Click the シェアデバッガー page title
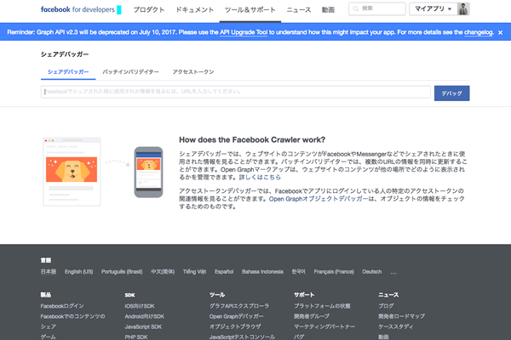Viewport: 511px width, 340px height. pos(65,54)
